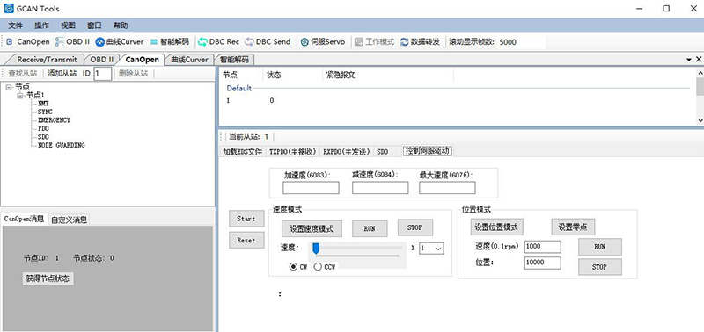Viewport: 704px width, 332px height.
Task: Open the CanOpen toolbar icon
Action: tap(10, 41)
